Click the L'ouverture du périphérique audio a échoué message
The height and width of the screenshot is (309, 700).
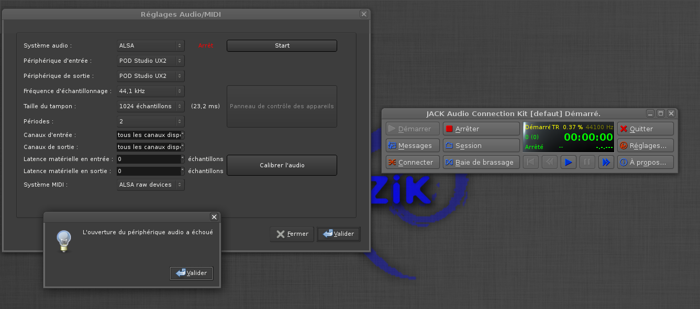coord(148,232)
